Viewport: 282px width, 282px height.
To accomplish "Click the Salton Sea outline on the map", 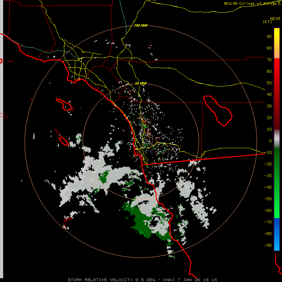I will 218,111.
